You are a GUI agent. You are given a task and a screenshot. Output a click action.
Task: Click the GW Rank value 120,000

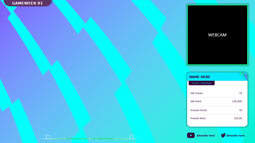237,101
